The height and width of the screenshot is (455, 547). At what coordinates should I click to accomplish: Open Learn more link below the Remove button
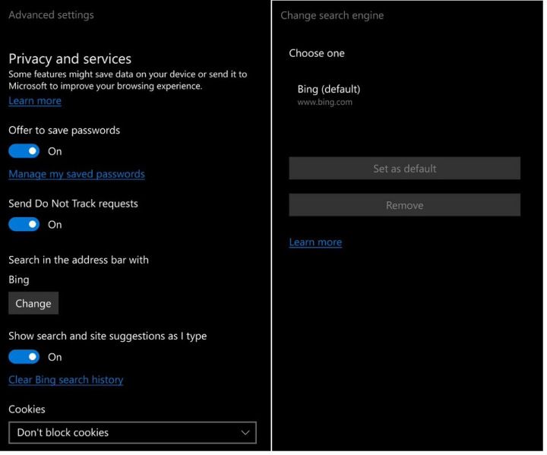[x=315, y=242]
